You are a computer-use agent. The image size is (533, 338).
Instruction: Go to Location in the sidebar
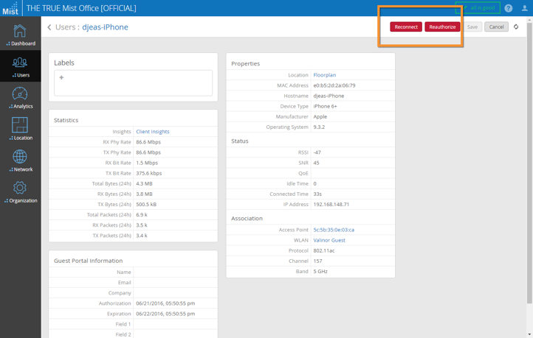[20, 128]
